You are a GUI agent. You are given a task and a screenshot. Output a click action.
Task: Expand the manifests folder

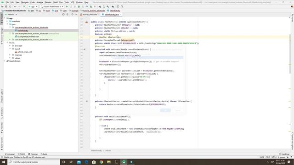(7, 22)
